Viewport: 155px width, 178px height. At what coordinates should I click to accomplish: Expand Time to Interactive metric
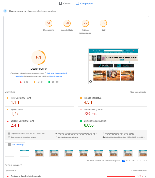coord(113,101)
